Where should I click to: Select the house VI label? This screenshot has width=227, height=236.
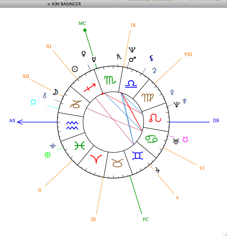tap(202, 168)
